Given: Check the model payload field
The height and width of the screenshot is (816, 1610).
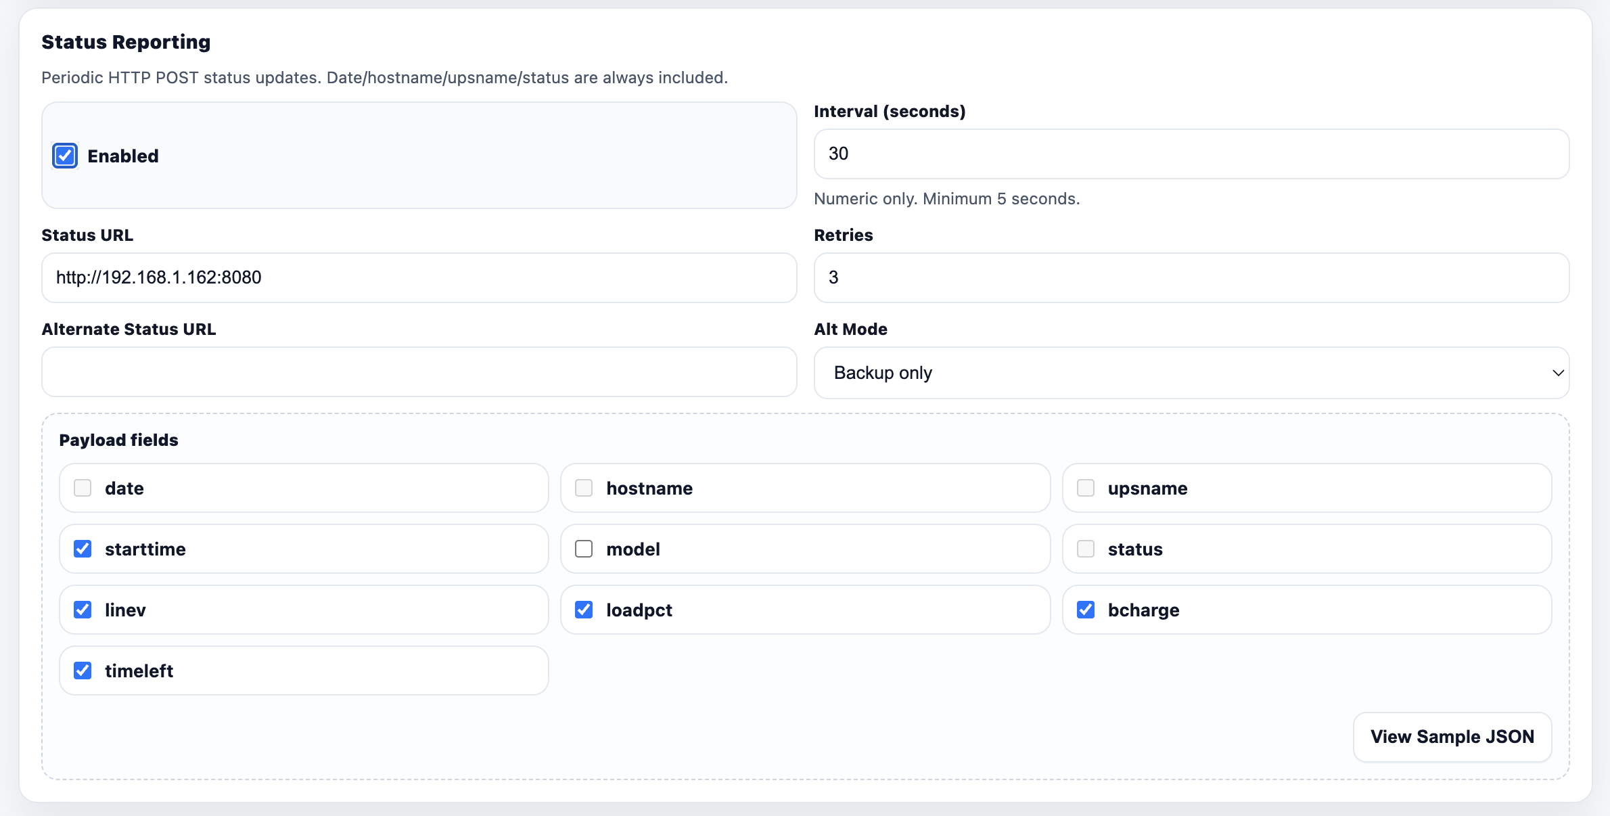Looking at the screenshot, I should (583, 549).
